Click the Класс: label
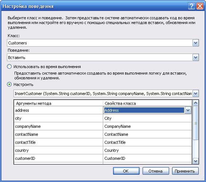Screen dimensions: 206x182 pyautogui.click(x=13, y=36)
